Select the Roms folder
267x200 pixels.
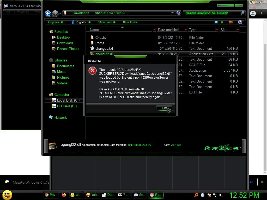100,43
